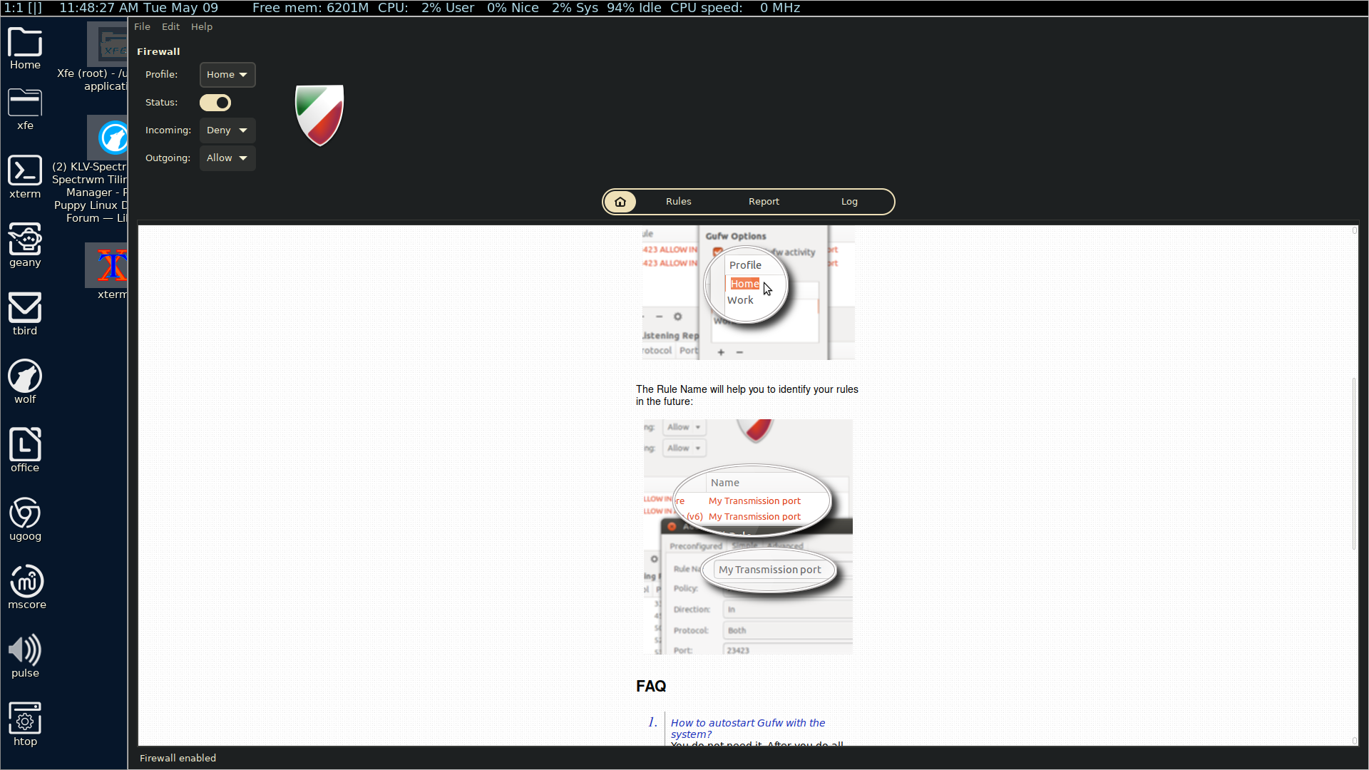Switch to the Log tab
Screen dimensions: 1369x770
click(849, 202)
